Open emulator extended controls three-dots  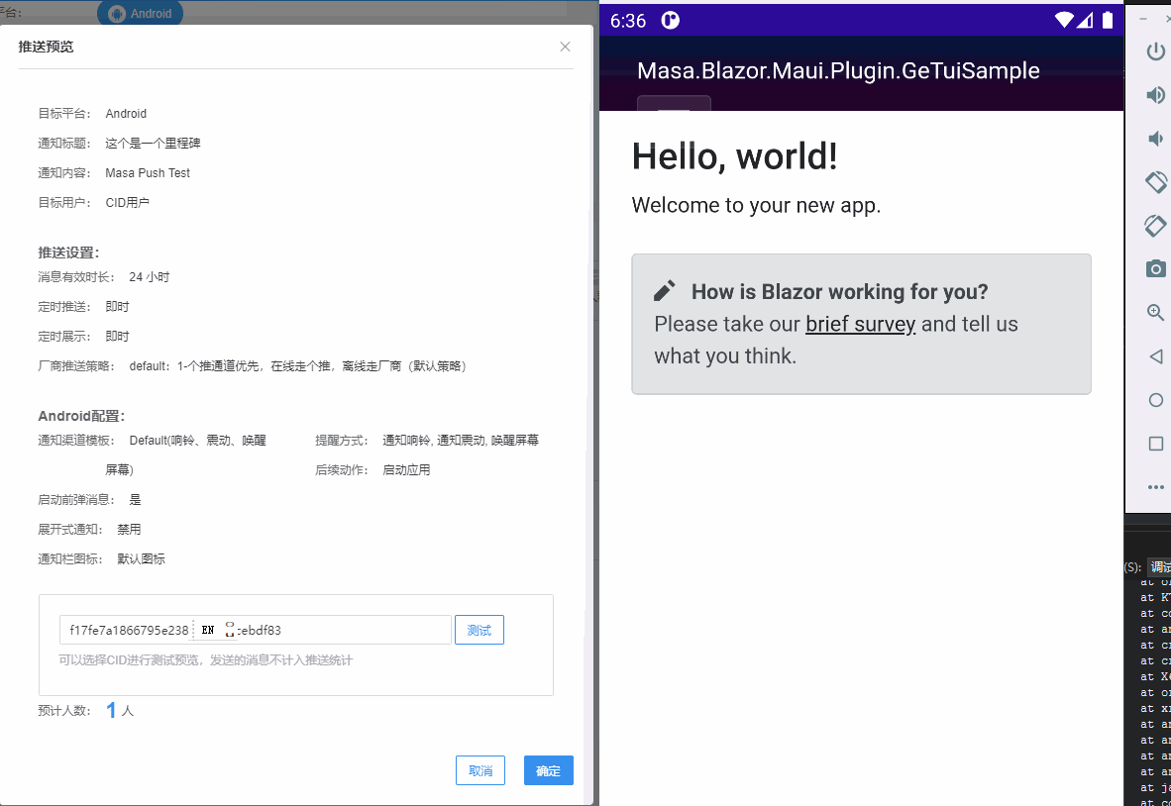point(1155,486)
